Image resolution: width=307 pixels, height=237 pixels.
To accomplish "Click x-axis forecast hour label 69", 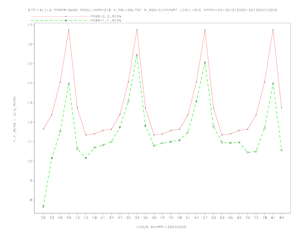I will point(239,218).
